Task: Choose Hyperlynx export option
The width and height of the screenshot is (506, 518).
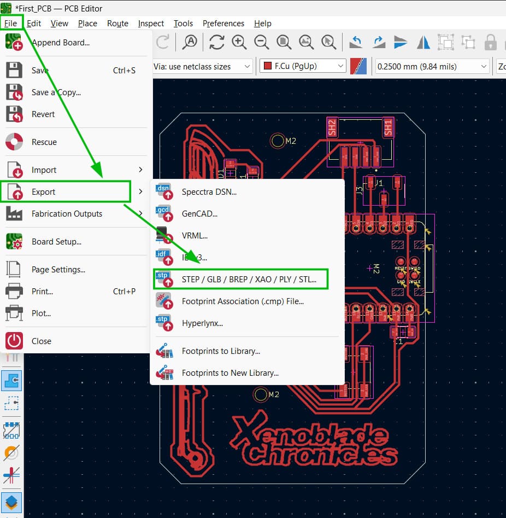Action: pyautogui.click(x=247, y=323)
